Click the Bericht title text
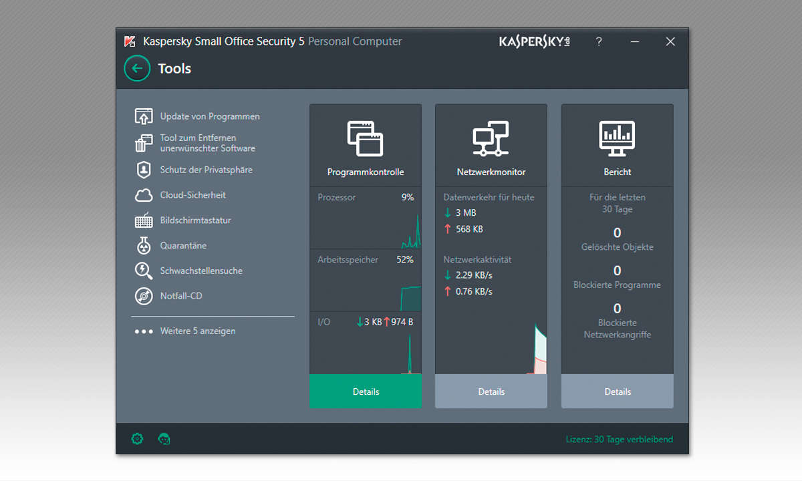This screenshot has height=481, width=802. coord(618,172)
